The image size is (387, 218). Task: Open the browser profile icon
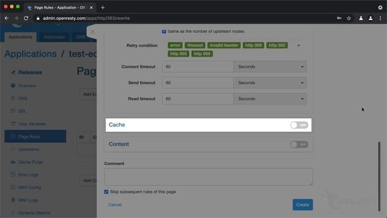371,18
